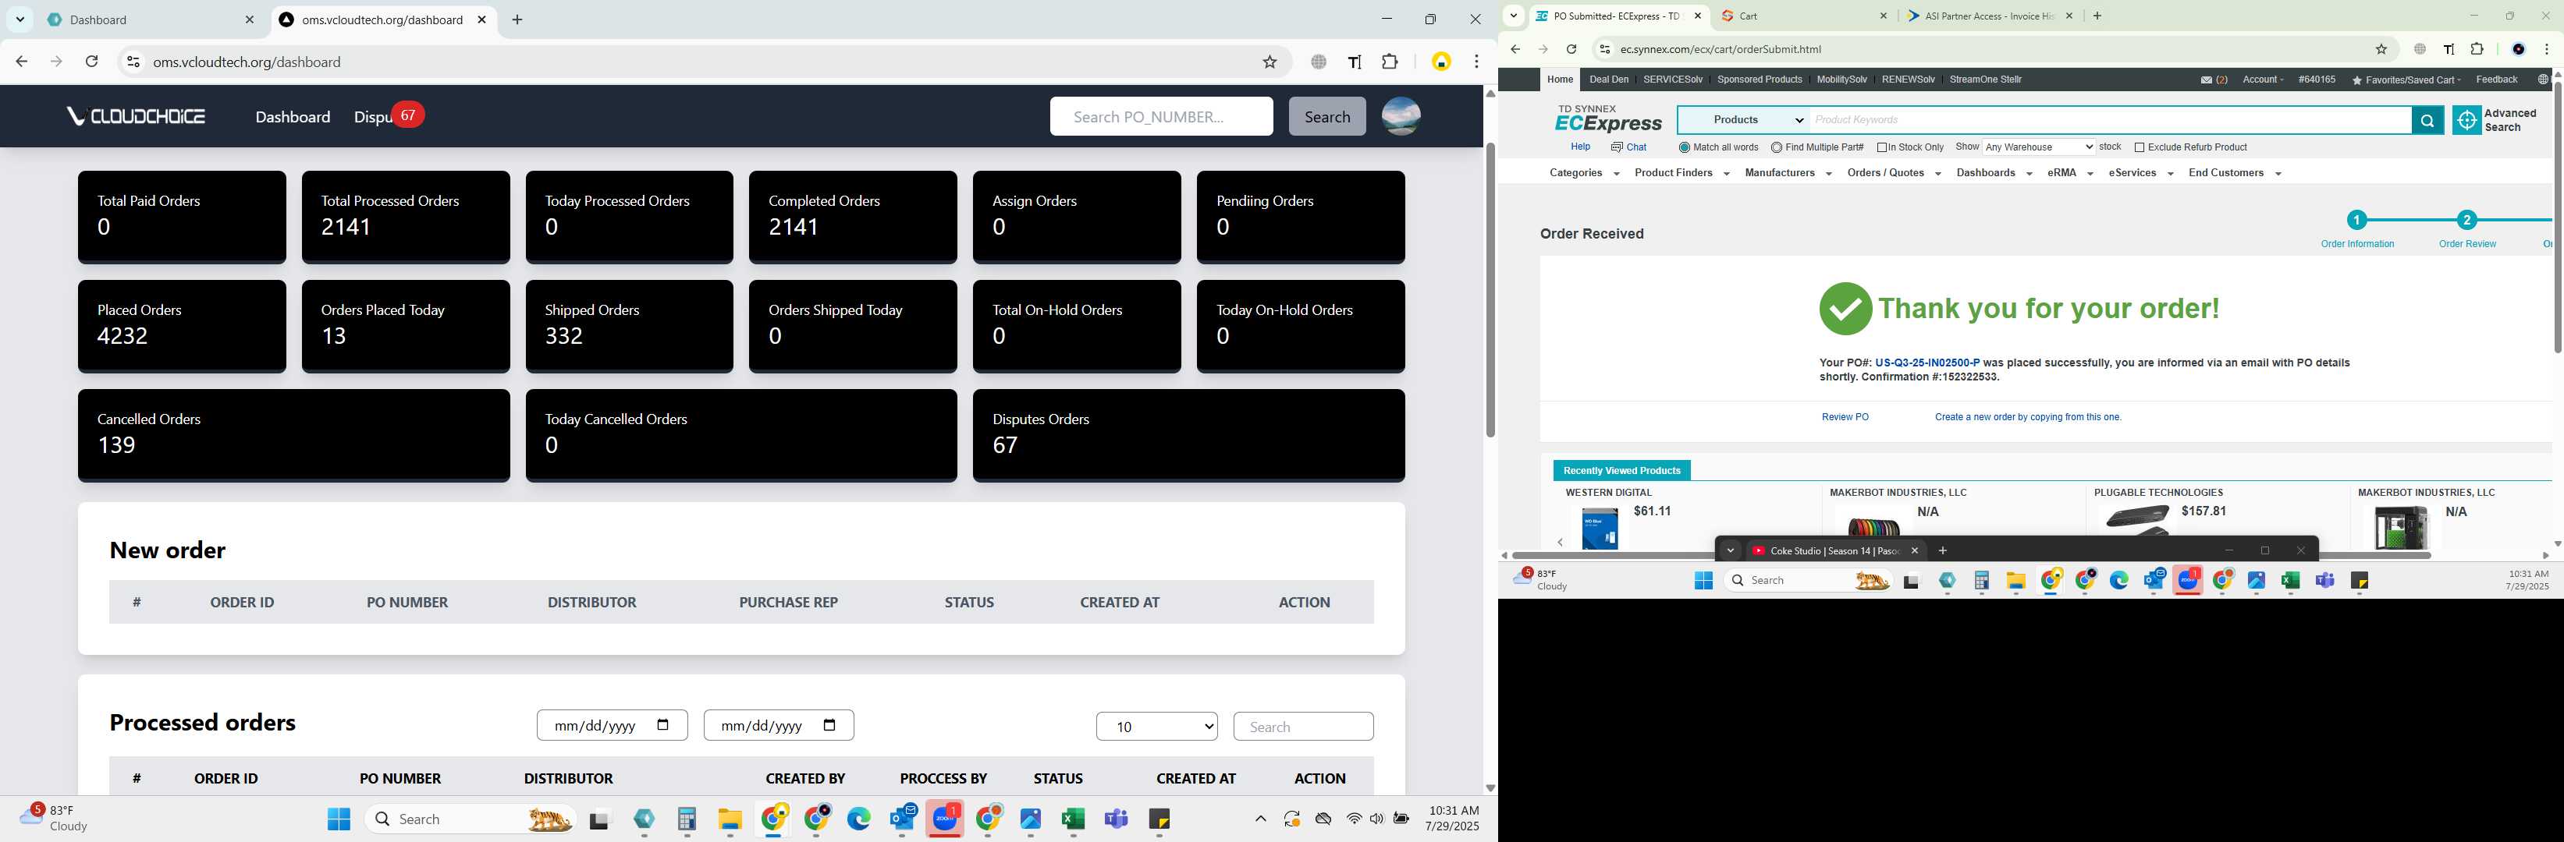Open a new tab in ECExpress browser window

(2097, 16)
